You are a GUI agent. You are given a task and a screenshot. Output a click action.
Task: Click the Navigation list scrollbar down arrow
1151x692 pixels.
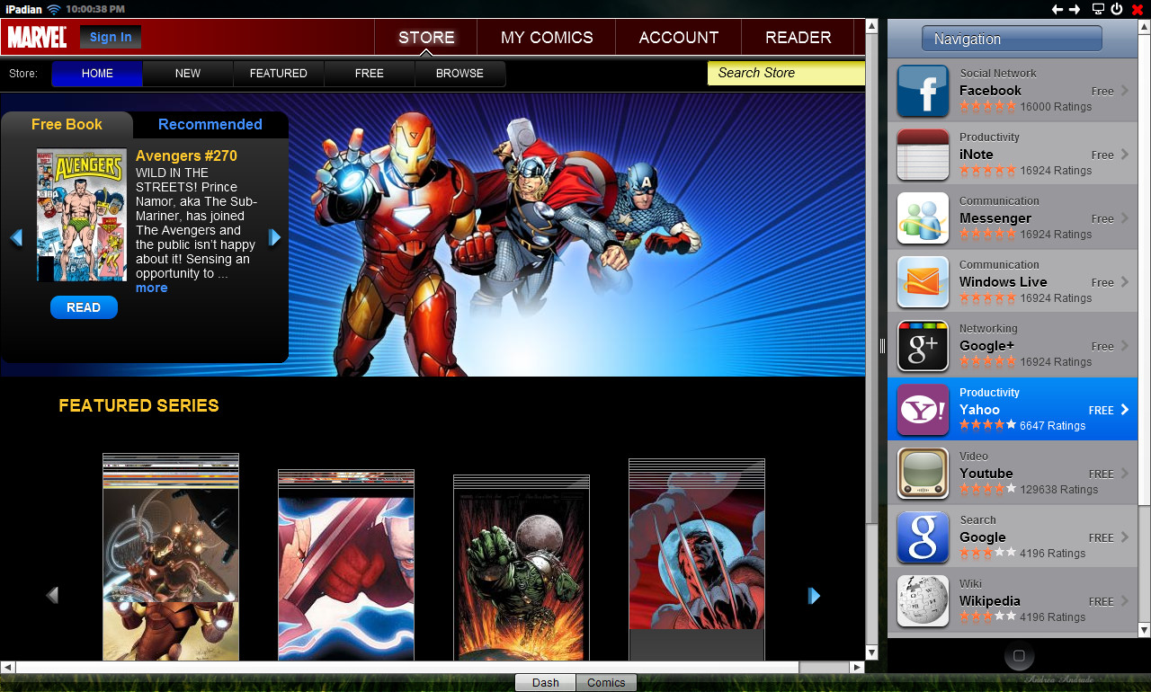coord(1144,630)
